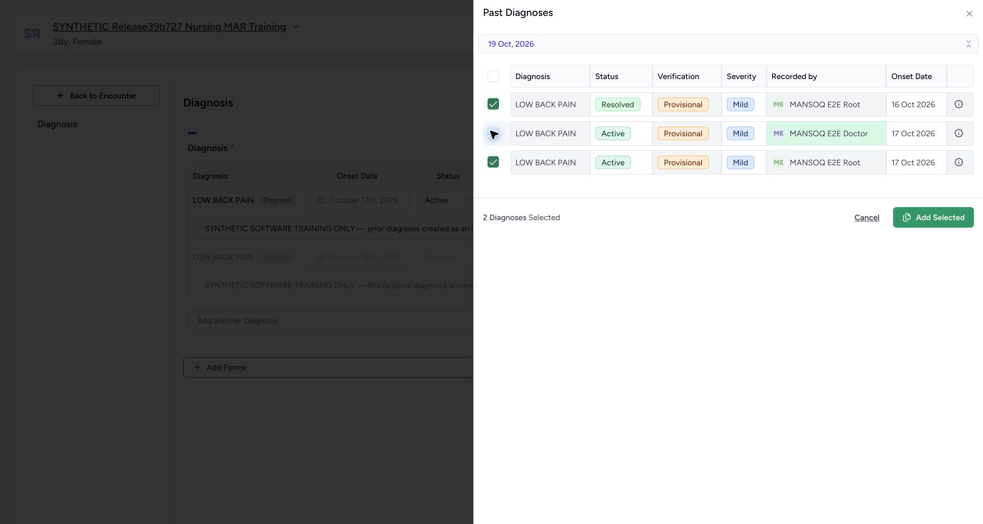Toggle the select-all diagnoses checkbox
983x524 pixels.
click(493, 76)
